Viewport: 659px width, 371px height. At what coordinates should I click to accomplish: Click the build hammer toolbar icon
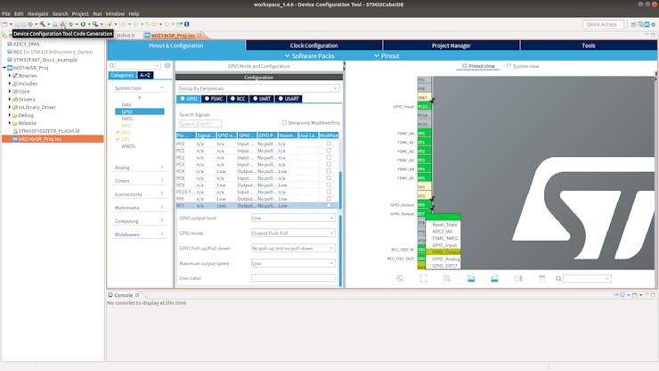point(43,24)
